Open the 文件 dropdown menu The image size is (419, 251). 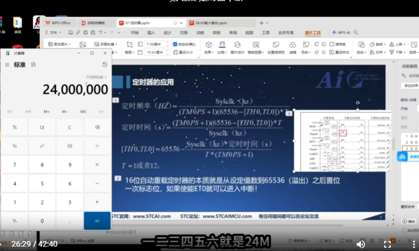(53, 32)
